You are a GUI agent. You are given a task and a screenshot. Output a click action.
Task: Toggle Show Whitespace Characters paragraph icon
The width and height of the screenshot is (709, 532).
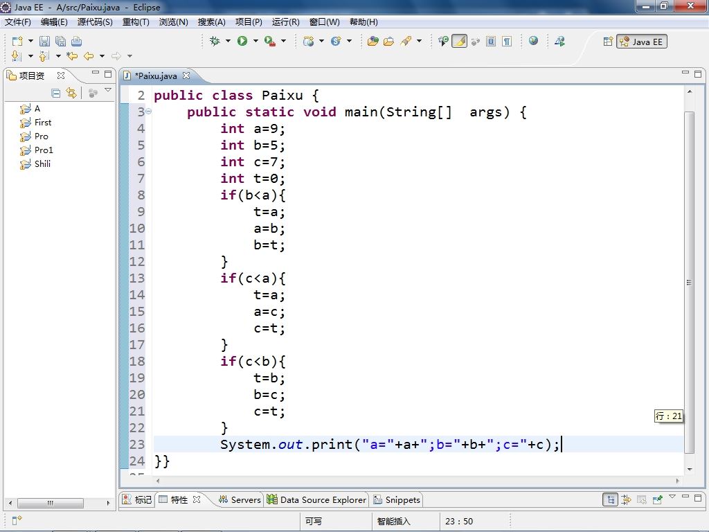tap(507, 42)
